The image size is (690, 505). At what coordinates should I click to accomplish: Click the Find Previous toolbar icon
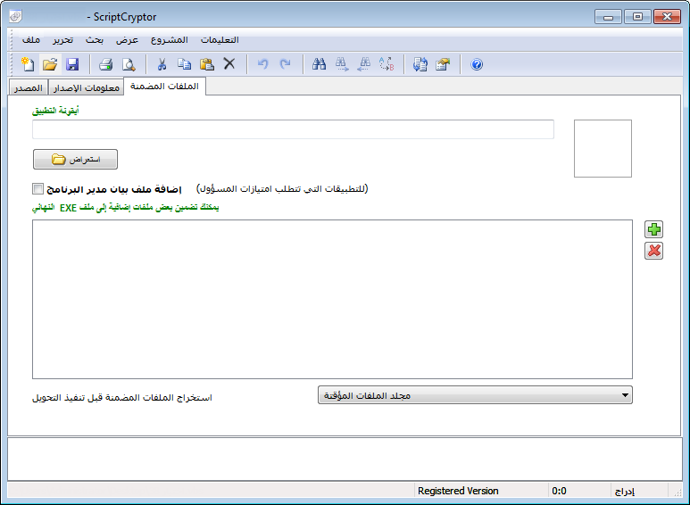364,64
